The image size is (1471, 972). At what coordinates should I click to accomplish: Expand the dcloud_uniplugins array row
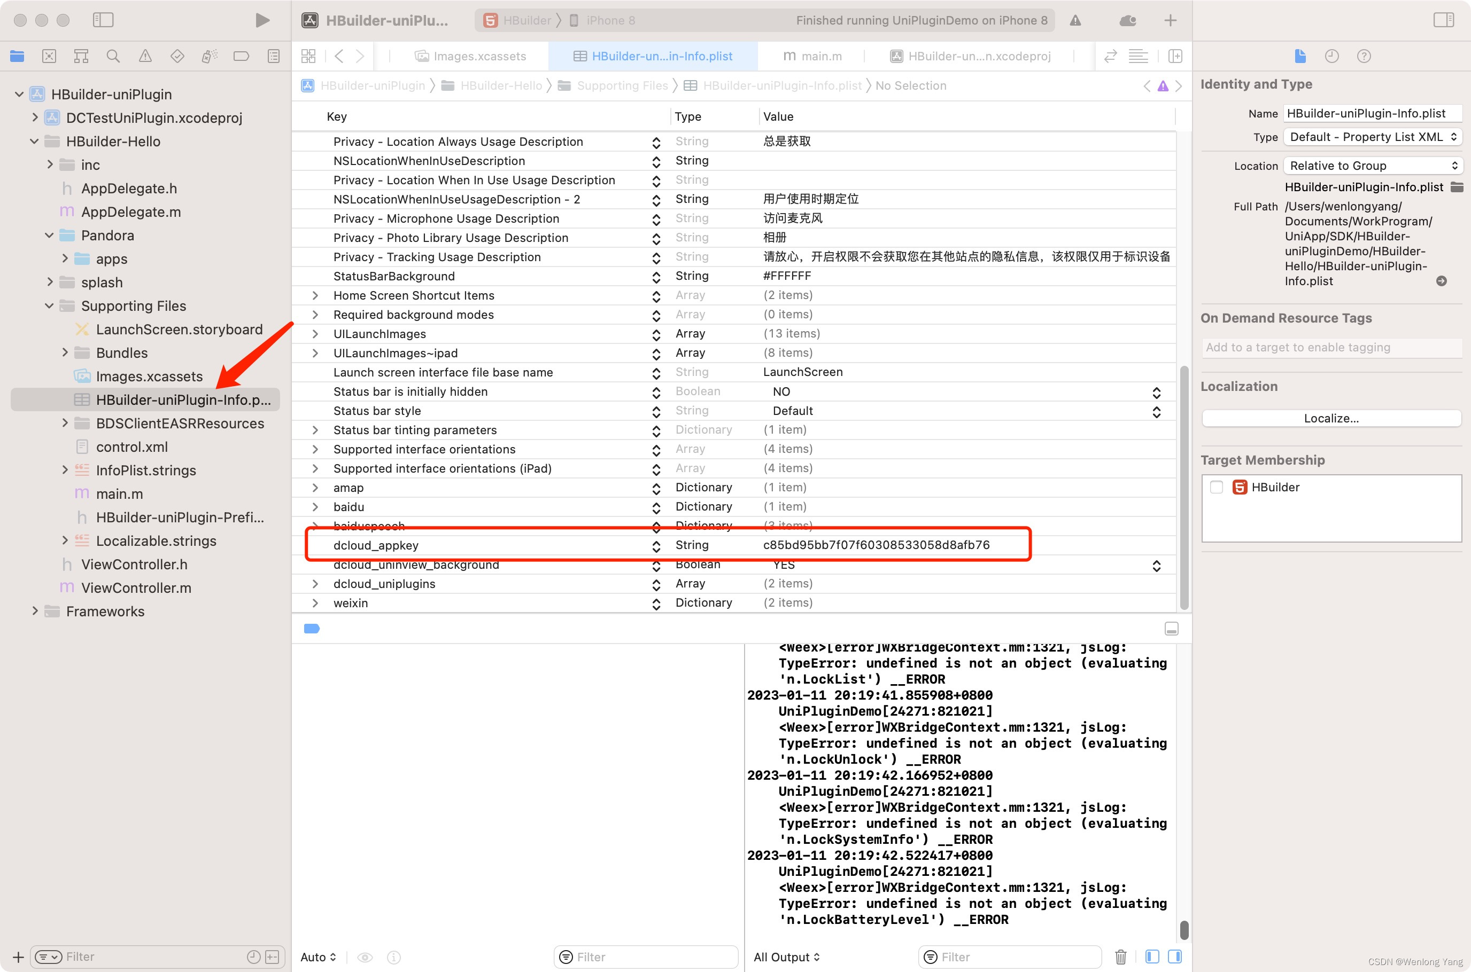click(315, 584)
